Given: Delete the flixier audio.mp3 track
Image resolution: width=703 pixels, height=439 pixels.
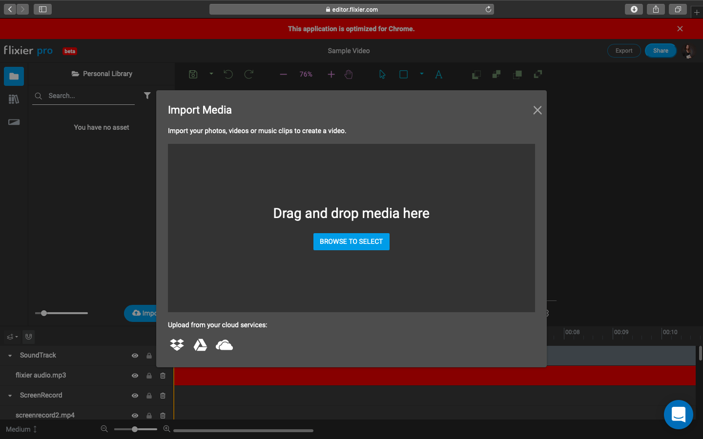Looking at the screenshot, I should click(x=163, y=376).
